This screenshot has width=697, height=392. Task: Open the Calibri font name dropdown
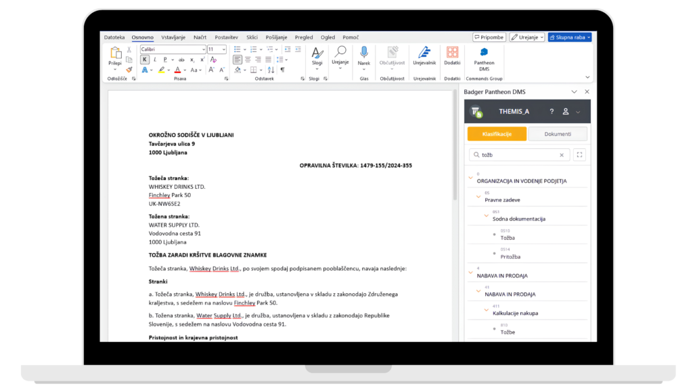[204, 49]
